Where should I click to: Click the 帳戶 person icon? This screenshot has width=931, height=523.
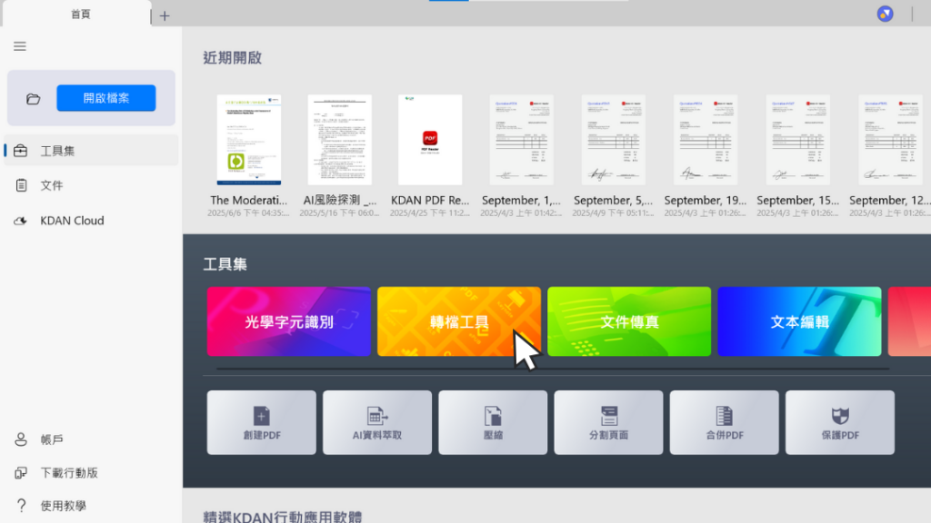pos(21,439)
